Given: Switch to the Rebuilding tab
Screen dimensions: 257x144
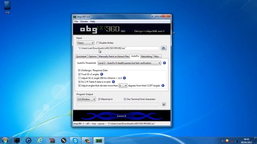Looking at the screenshot, I should click(x=146, y=56).
